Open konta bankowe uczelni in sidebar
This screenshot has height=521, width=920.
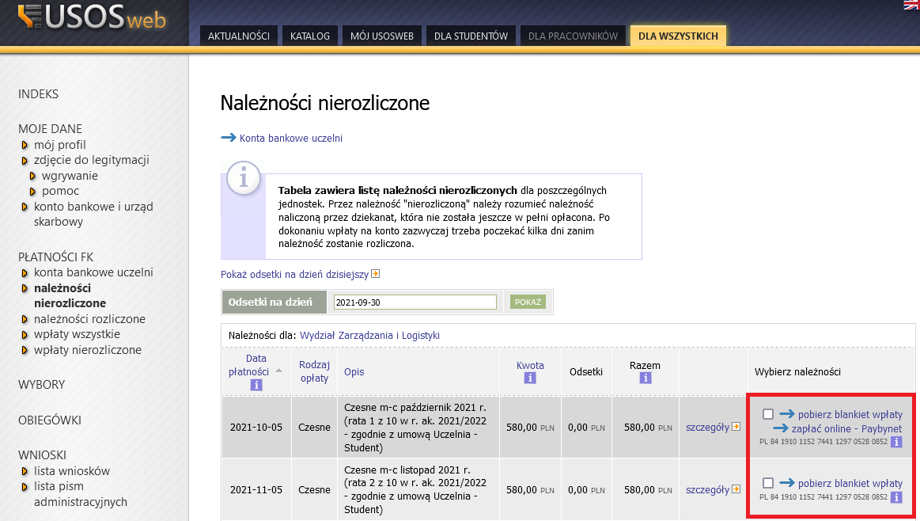tap(93, 272)
